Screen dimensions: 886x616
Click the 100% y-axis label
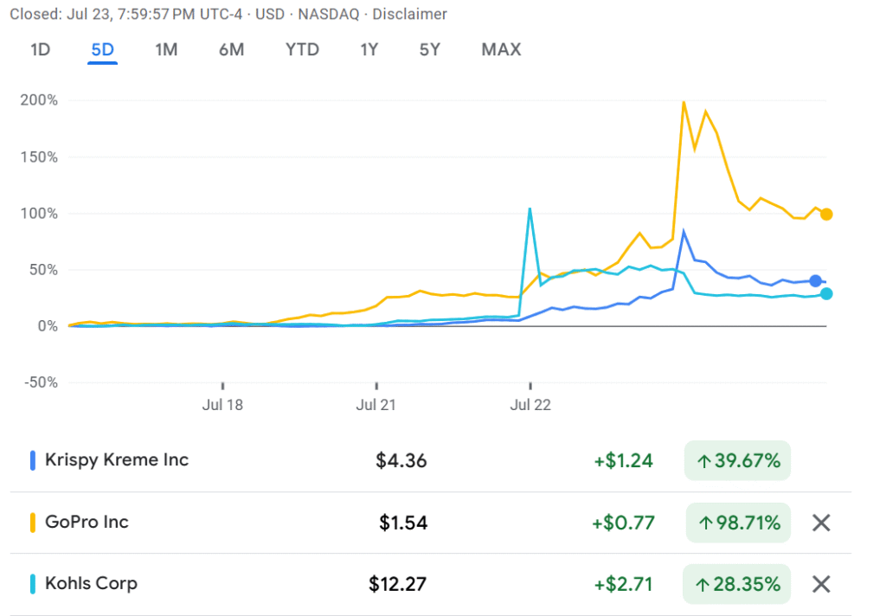point(39,214)
